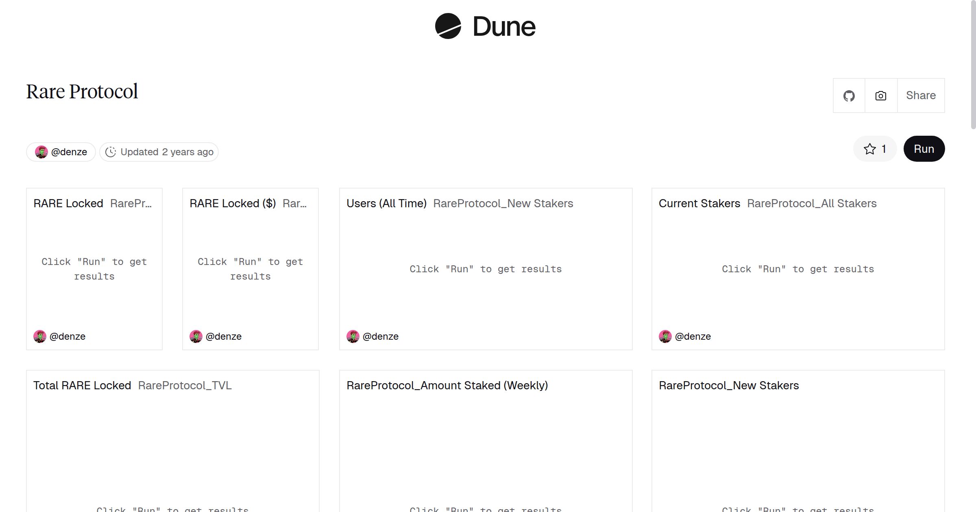This screenshot has width=976, height=512.
Task: Click the Dune logo icon
Action: point(448,26)
